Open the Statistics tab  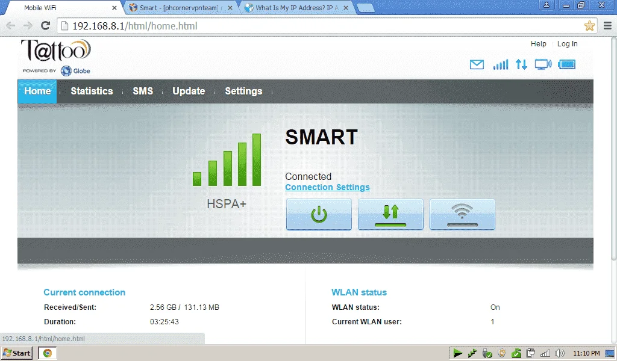(92, 91)
